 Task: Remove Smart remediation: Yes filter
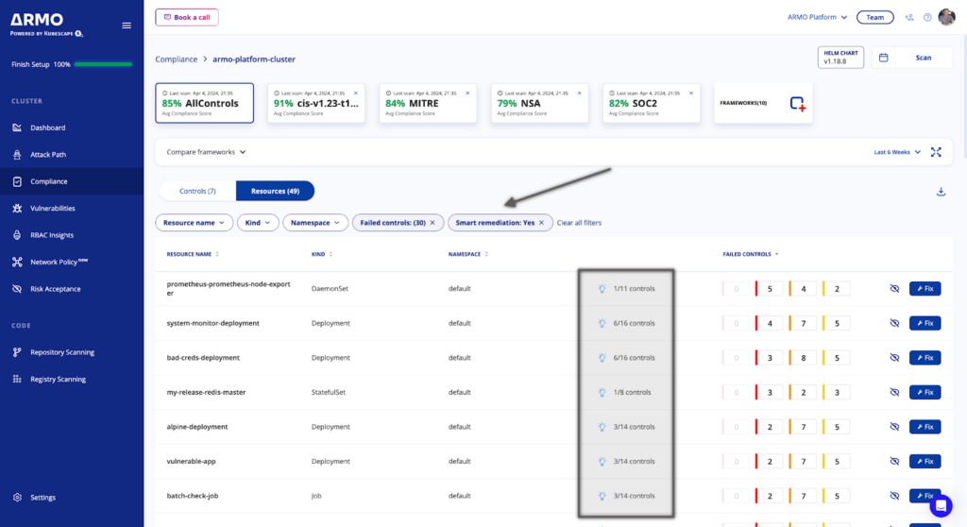click(541, 223)
